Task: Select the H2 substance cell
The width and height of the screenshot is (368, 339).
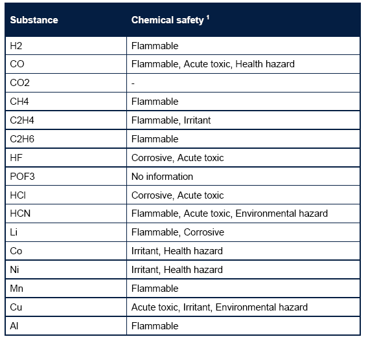Action: tap(66, 46)
